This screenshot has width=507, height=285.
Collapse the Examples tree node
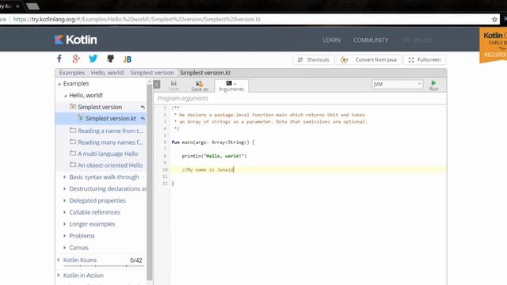59,84
